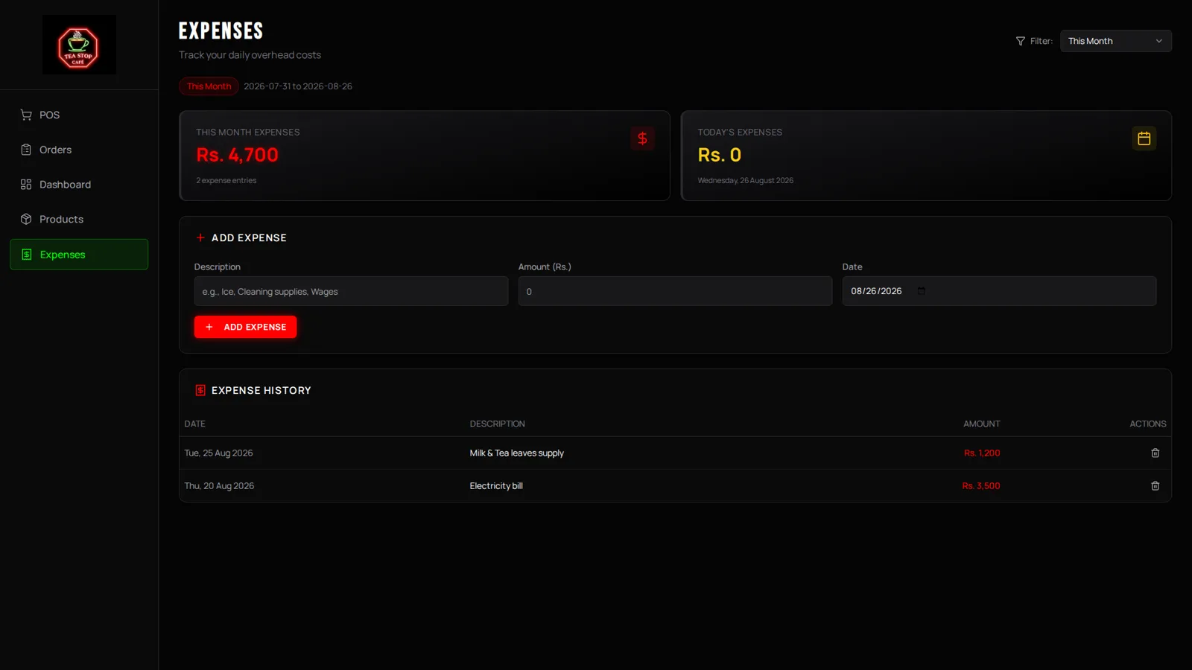This screenshot has width=1192, height=670.
Task: Open the date picker calendar icon
Action: pos(922,291)
